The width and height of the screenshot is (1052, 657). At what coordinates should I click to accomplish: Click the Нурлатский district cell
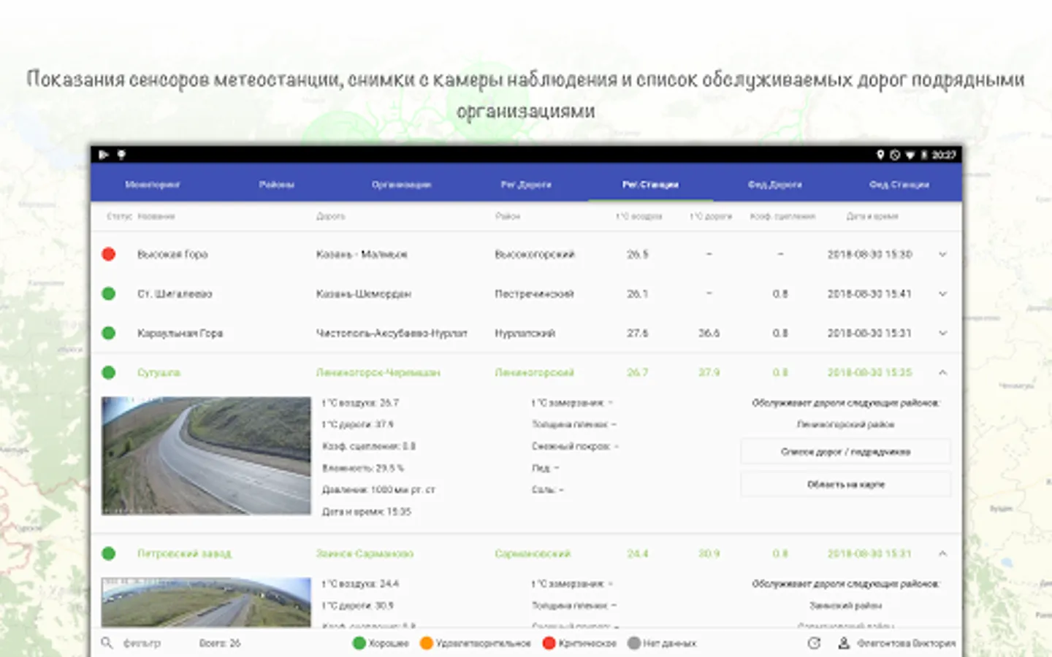[x=525, y=333]
